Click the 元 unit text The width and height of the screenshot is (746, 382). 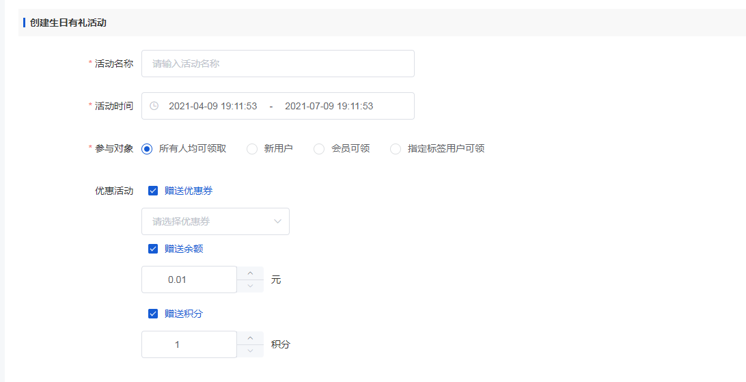[x=276, y=279]
